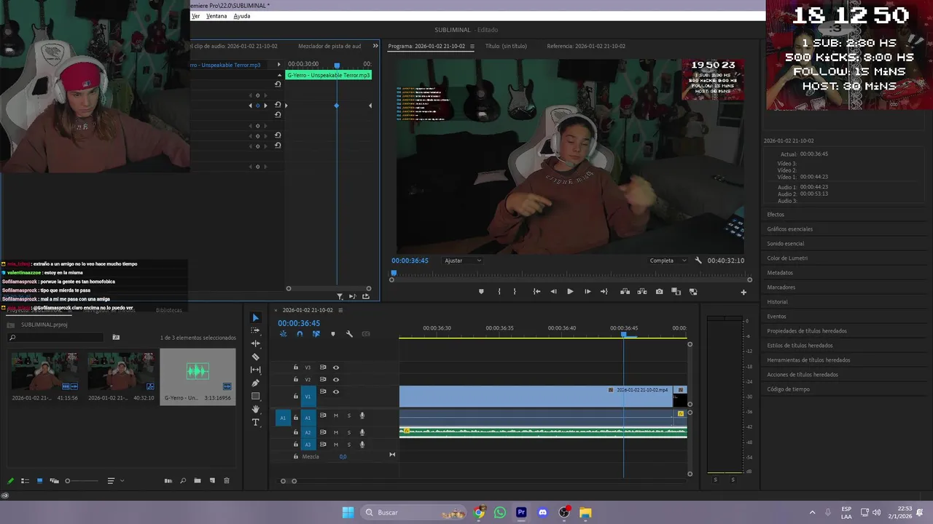
Task: Open Find in the Project panel footer
Action: tap(182, 480)
